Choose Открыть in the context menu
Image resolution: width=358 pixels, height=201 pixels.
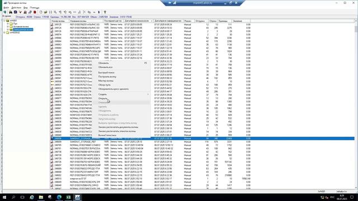[122, 98]
